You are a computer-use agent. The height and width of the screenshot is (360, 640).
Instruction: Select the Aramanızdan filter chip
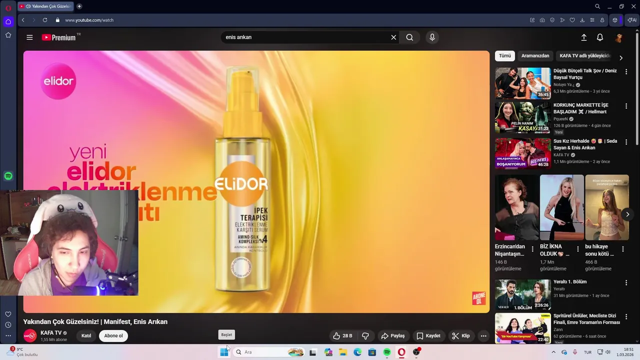pyautogui.click(x=535, y=56)
